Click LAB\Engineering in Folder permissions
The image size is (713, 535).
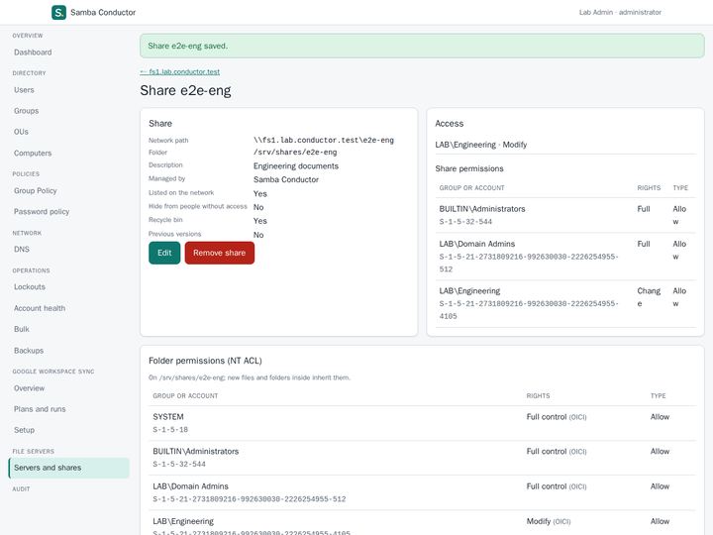pyautogui.click(x=183, y=522)
